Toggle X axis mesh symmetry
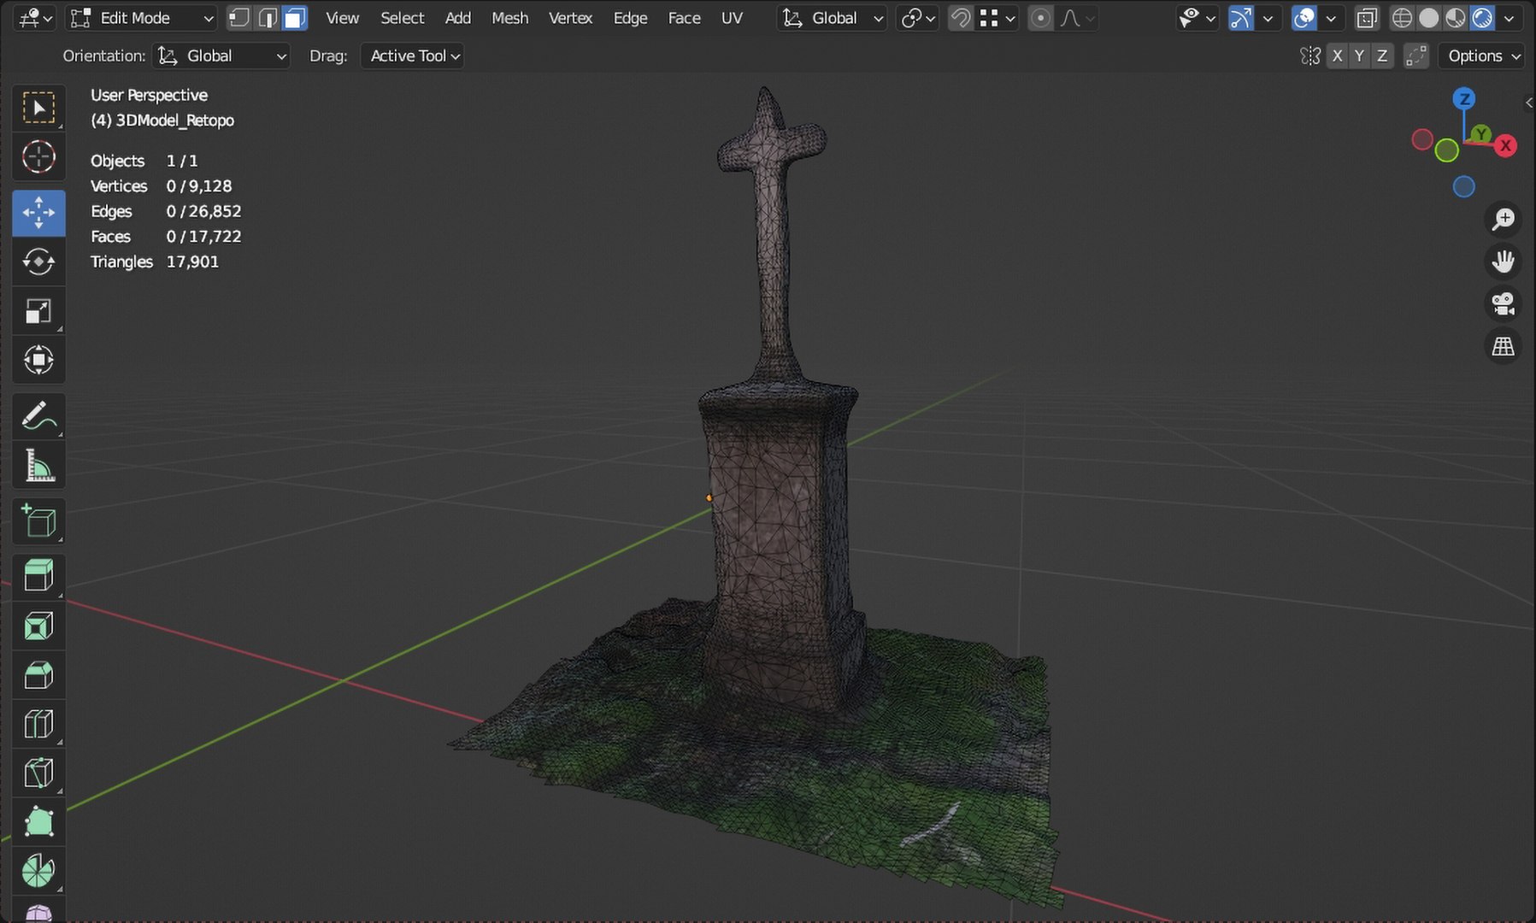The image size is (1536, 923). 1338,56
